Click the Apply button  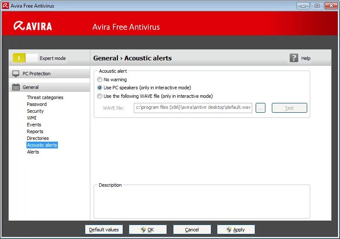point(236,230)
